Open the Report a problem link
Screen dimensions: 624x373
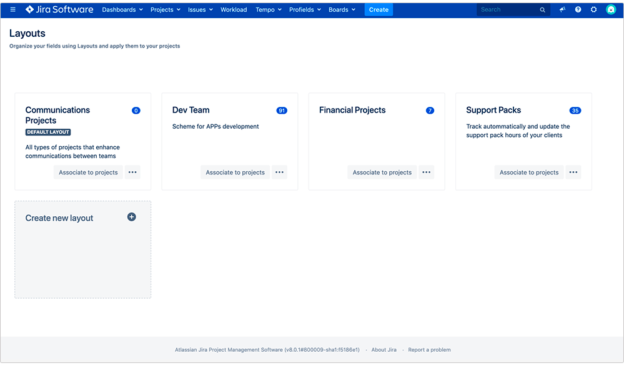[x=428, y=350]
